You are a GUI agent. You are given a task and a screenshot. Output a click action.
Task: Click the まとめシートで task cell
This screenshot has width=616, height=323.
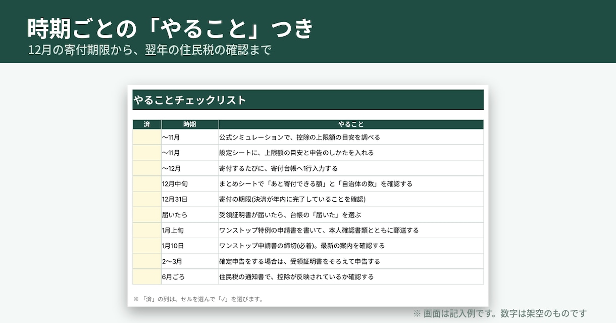pos(351,184)
